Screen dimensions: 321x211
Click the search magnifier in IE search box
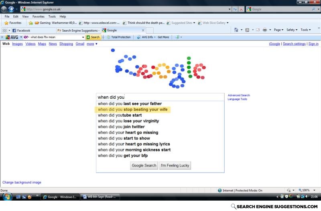point(313,9)
